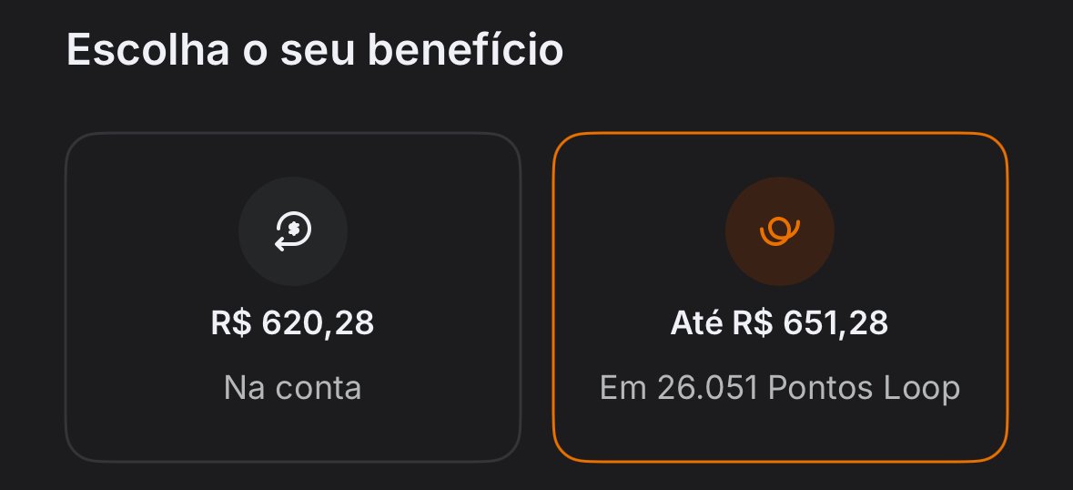This screenshot has width=1073, height=490.
Task: Select the Até R$ 651,28 benefit card
Action: click(x=780, y=297)
